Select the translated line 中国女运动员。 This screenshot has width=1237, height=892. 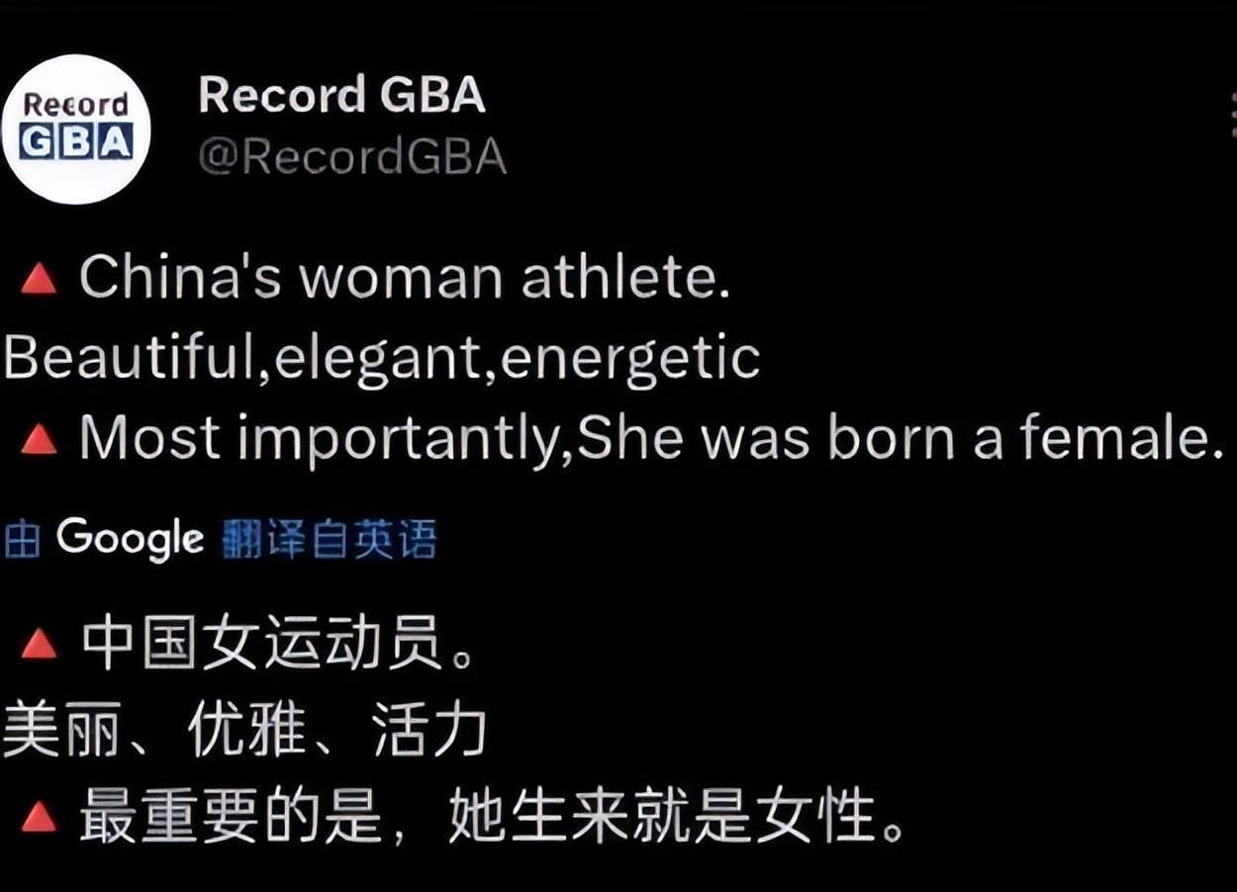tap(279, 646)
